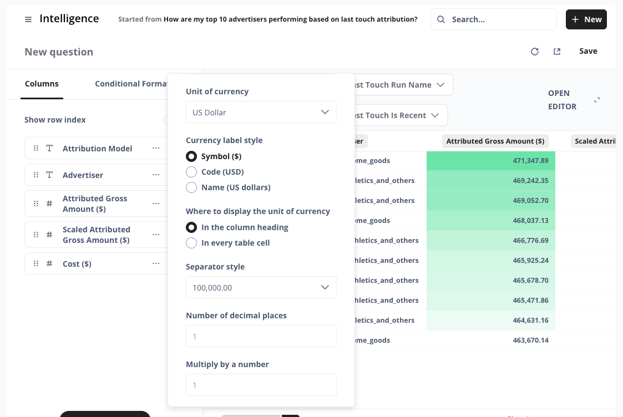Switch to the Columns tab
The height and width of the screenshot is (417, 623).
pos(42,84)
